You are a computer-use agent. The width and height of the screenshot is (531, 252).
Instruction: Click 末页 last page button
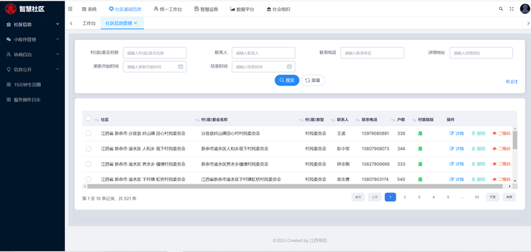(509, 197)
